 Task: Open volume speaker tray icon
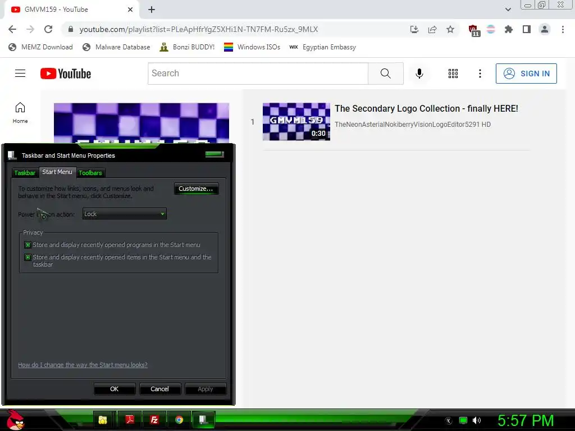(477, 420)
